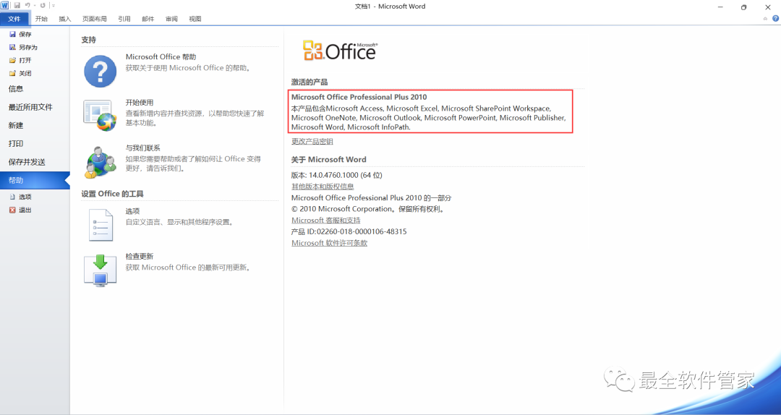Click the 开始使用 heading text
Screen dimensions: 781x415
(140, 103)
